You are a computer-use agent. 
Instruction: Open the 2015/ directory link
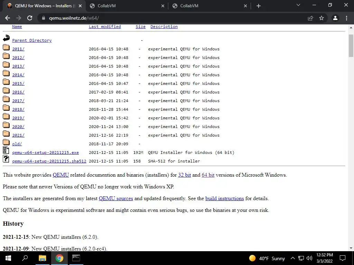pyautogui.click(x=18, y=84)
